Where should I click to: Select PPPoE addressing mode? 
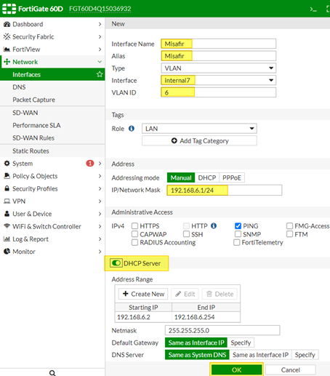point(232,177)
